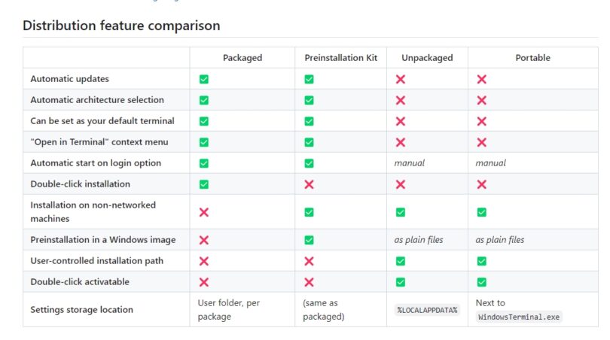Click green check for Portable user-controlled installation path
This screenshot has width=610, height=340.
[482, 261]
